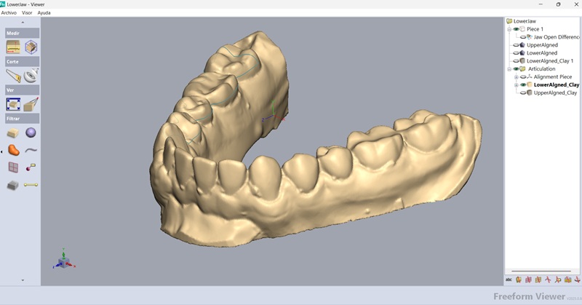Collapse the Piece 1 tree node

click(x=510, y=29)
